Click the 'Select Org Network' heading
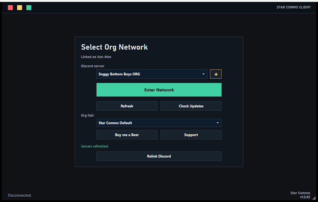The width and height of the screenshot is (318, 202). (x=114, y=47)
